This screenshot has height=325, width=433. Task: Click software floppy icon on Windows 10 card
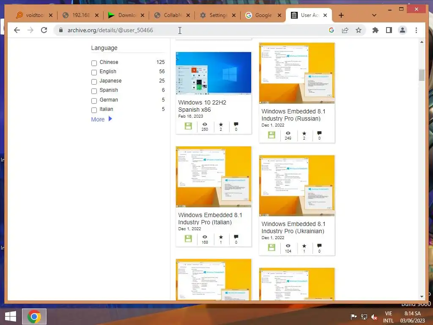point(188,126)
